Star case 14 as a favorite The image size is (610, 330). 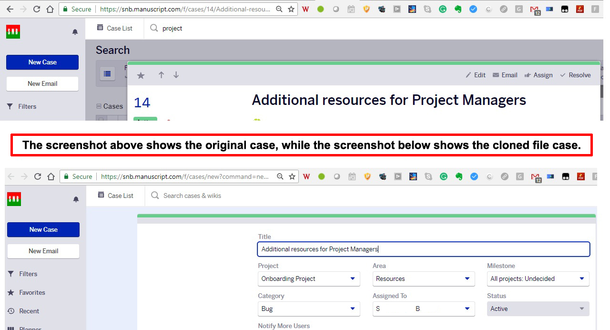pos(141,75)
